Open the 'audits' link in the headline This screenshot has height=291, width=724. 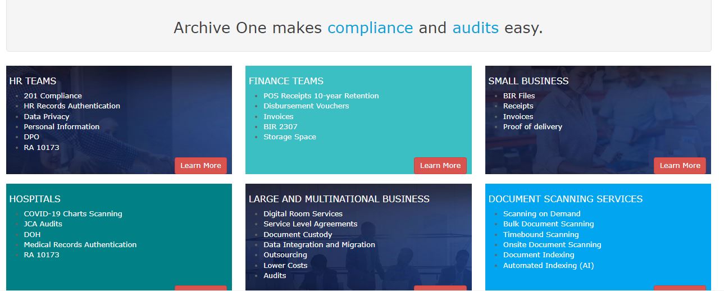pyautogui.click(x=475, y=28)
